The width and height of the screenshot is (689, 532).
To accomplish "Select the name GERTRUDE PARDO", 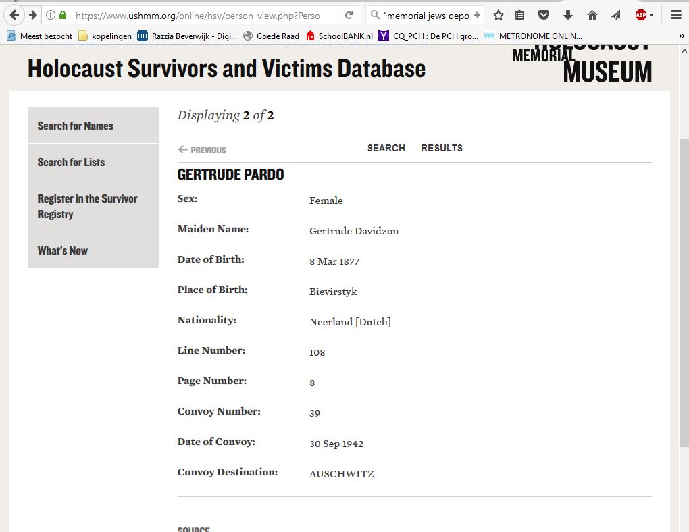I will tap(231, 174).
